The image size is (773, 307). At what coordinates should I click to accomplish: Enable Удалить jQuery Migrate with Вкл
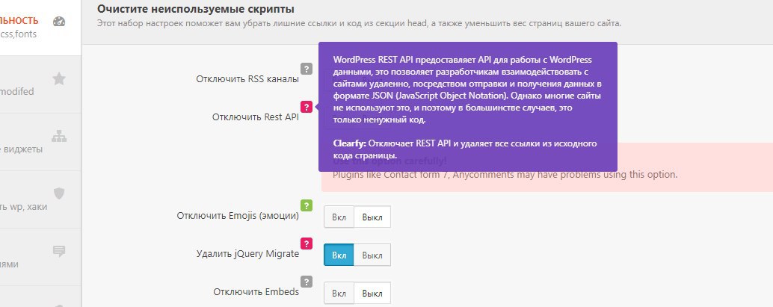339,255
